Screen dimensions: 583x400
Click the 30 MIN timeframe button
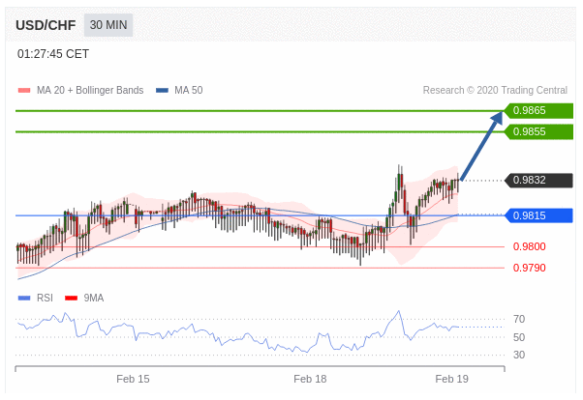point(108,25)
